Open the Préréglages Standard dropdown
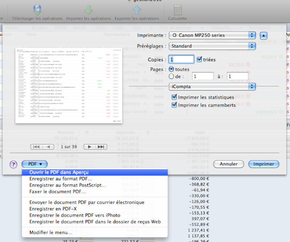This screenshot has height=242, width=290. pyautogui.click(x=212, y=46)
